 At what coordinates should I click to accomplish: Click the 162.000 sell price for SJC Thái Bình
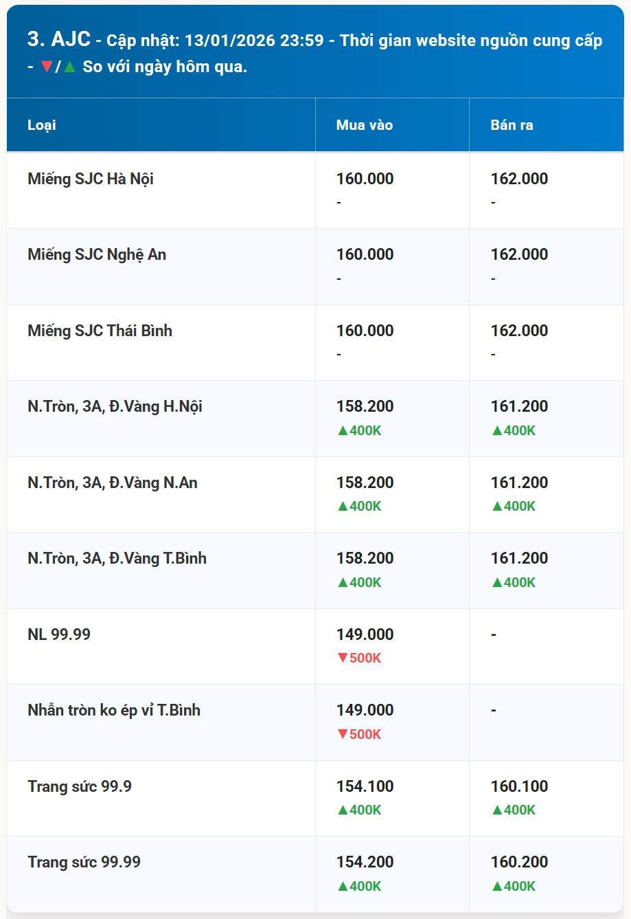(520, 331)
